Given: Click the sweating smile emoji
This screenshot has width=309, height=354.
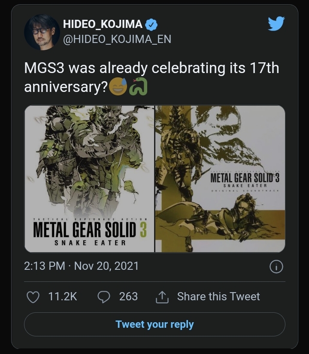Looking at the screenshot, I should pos(118,87).
